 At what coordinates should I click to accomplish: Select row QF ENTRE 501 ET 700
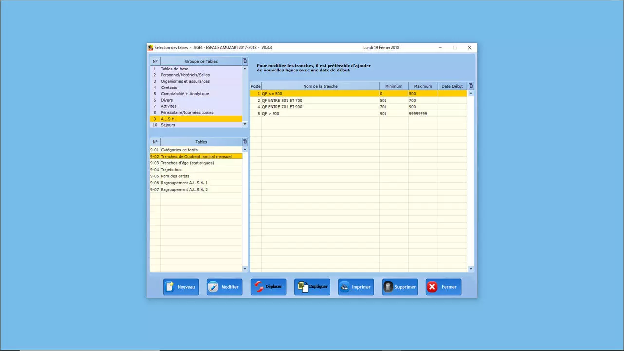point(358,100)
